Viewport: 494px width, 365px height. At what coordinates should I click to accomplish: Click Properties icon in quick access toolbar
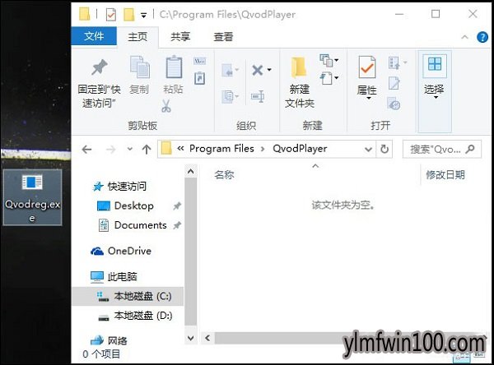[111, 15]
